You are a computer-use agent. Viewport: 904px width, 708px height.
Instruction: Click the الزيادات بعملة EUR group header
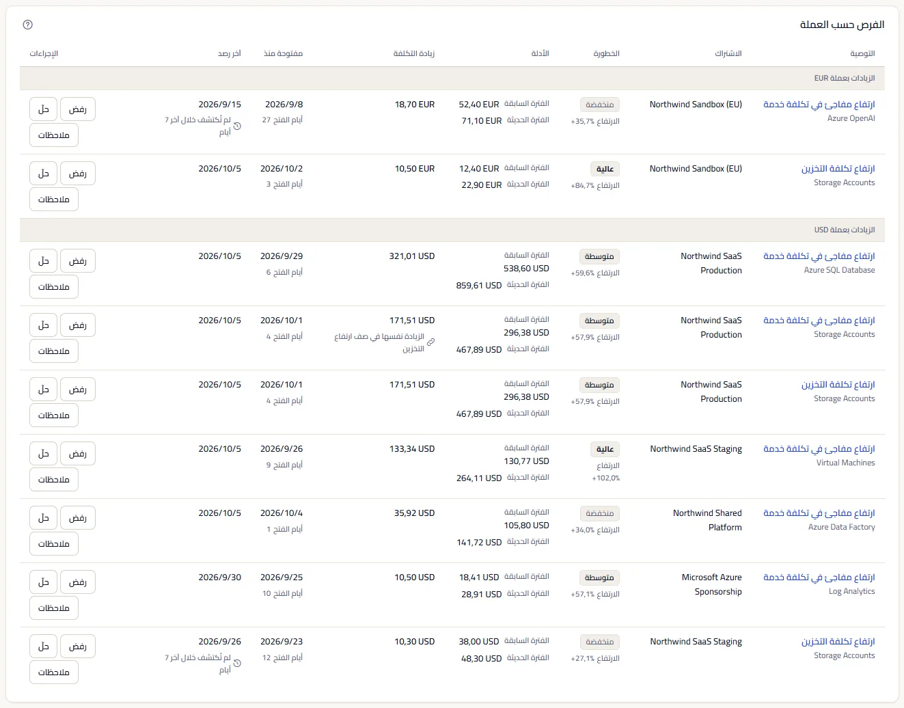[452, 79]
